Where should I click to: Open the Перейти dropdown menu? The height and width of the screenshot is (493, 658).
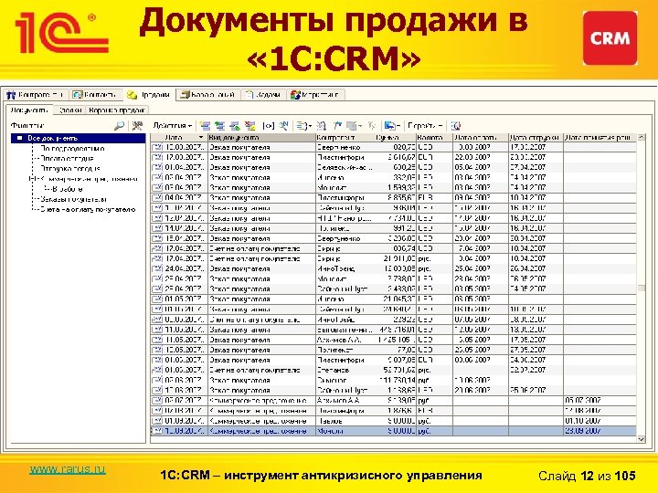pos(425,125)
